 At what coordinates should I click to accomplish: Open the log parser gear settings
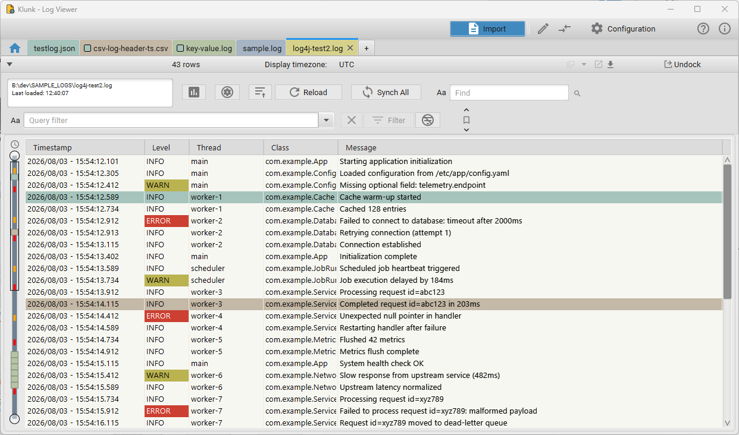(x=227, y=92)
